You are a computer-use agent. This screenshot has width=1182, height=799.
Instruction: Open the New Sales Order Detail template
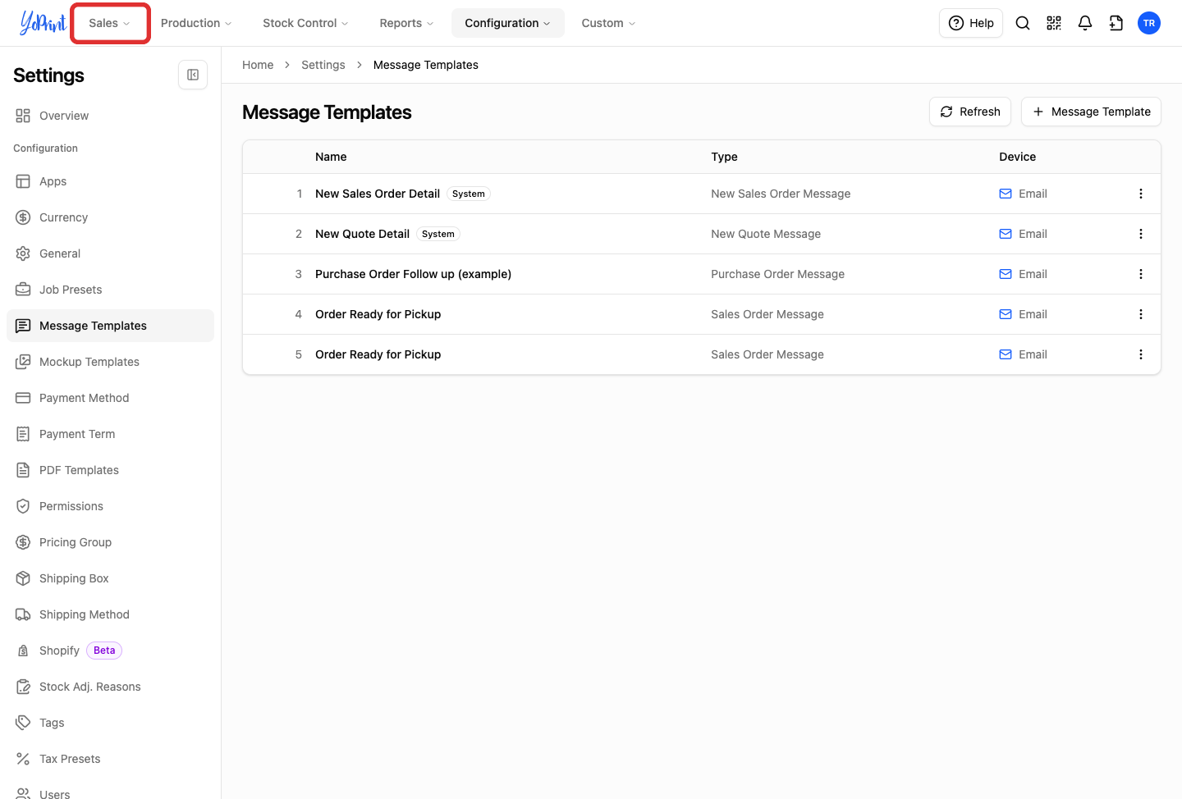(x=378, y=194)
